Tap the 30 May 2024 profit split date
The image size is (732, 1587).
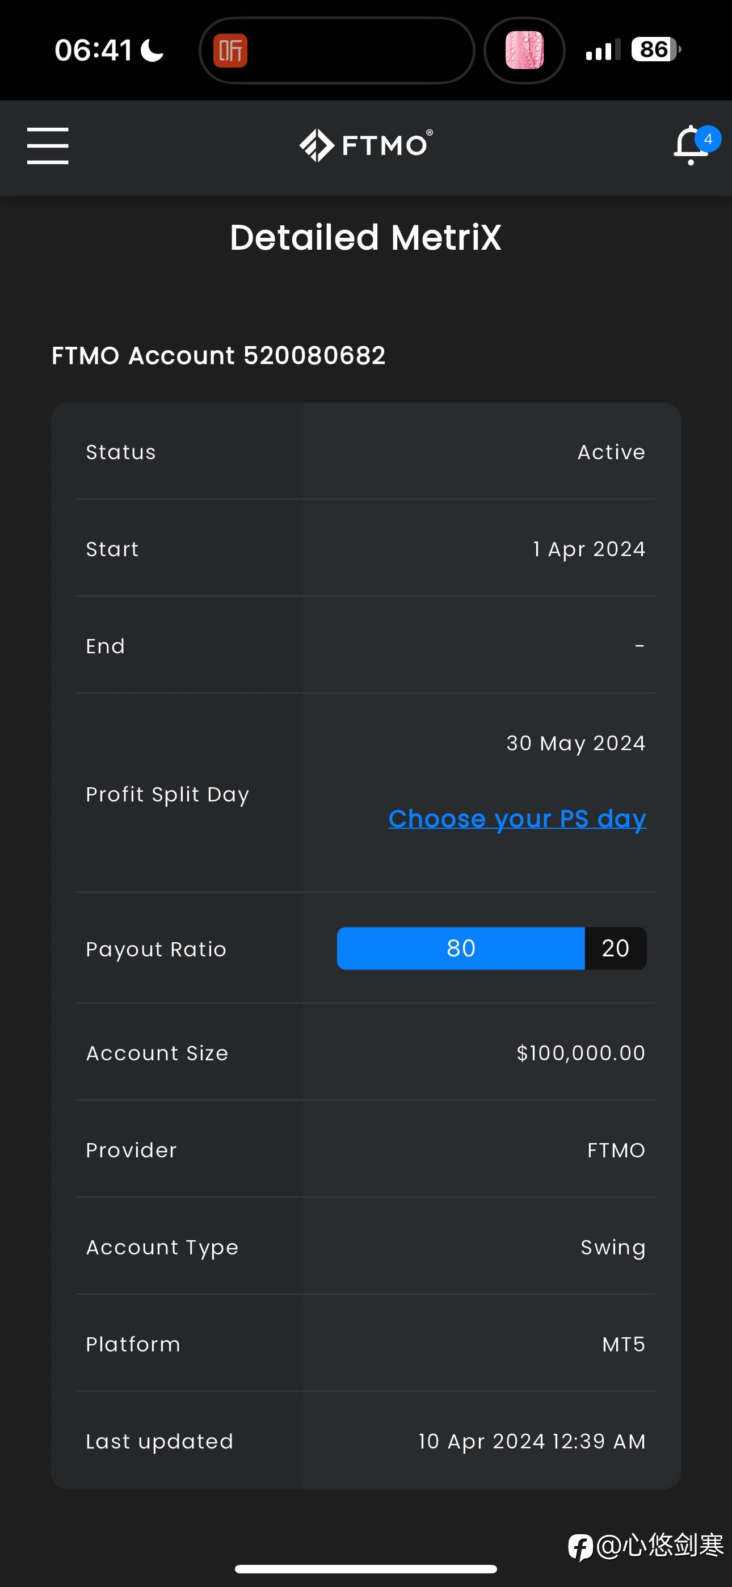click(576, 744)
